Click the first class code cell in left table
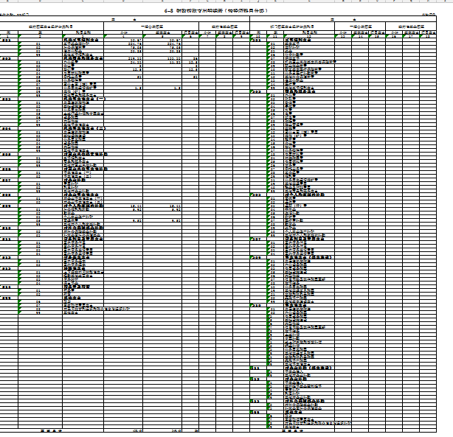This screenshot has height=437, width=453. coord(7,41)
